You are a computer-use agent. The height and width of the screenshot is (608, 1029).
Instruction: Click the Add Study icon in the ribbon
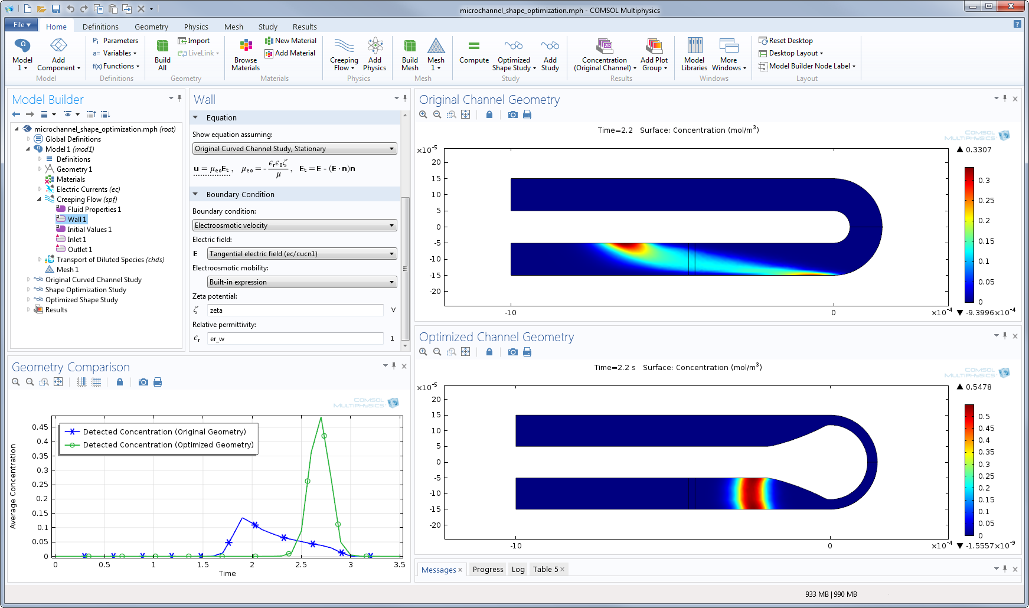(x=550, y=46)
